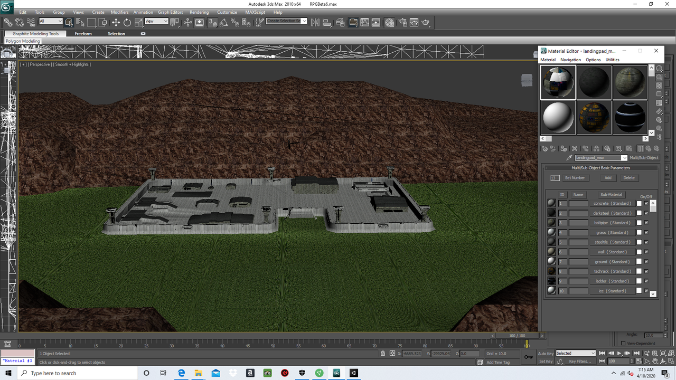Select objects using Select by Name
676x380 pixels.
80,22
